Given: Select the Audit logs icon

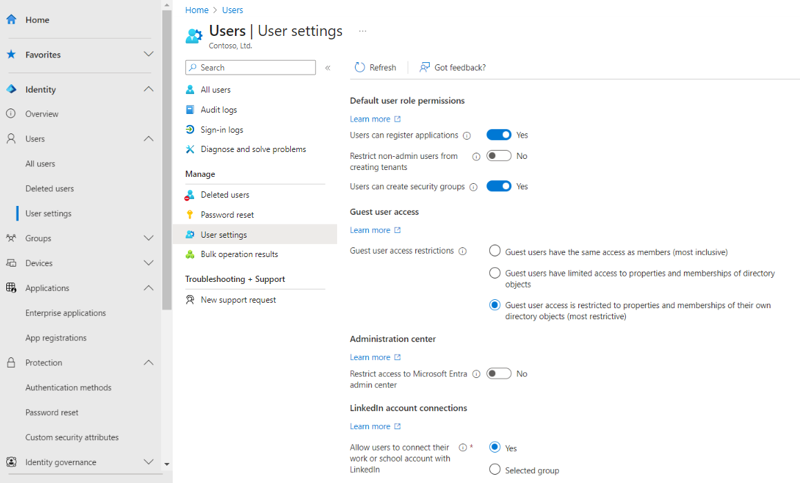Looking at the screenshot, I should (x=189, y=109).
